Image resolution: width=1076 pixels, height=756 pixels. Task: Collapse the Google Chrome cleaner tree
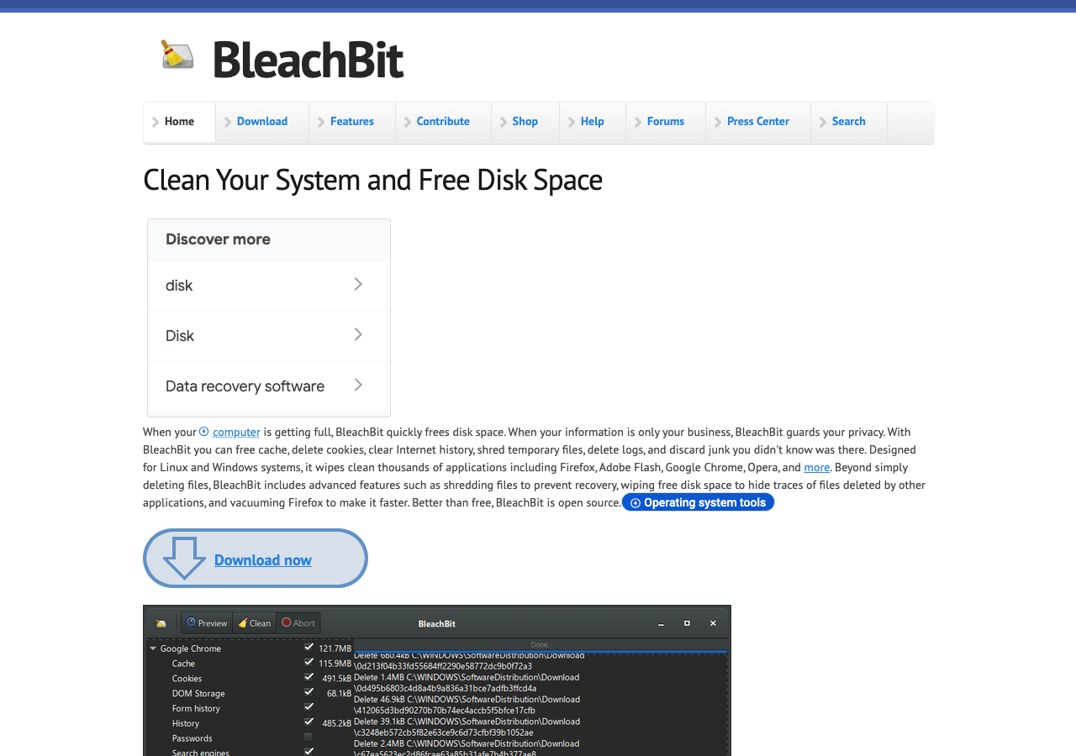153,648
